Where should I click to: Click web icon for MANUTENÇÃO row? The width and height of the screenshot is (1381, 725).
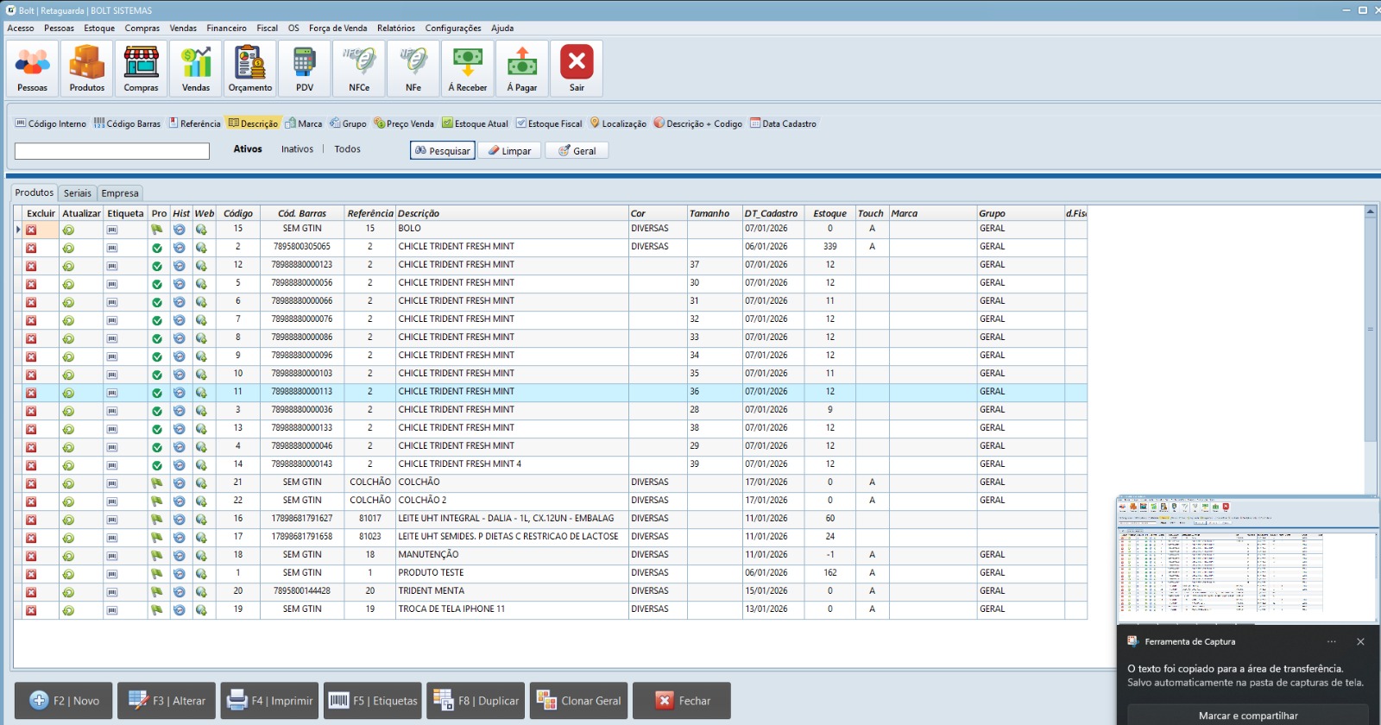click(x=201, y=556)
